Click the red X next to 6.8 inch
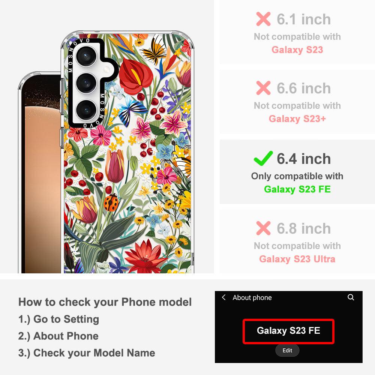375x375 pixels. click(x=263, y=228)
